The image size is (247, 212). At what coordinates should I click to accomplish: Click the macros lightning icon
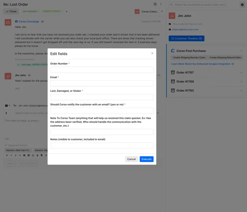(6, 113)
